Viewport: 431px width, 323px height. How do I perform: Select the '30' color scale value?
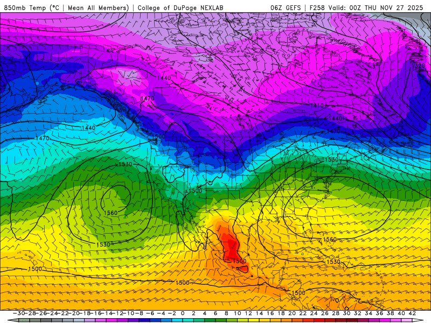point(346,313)
